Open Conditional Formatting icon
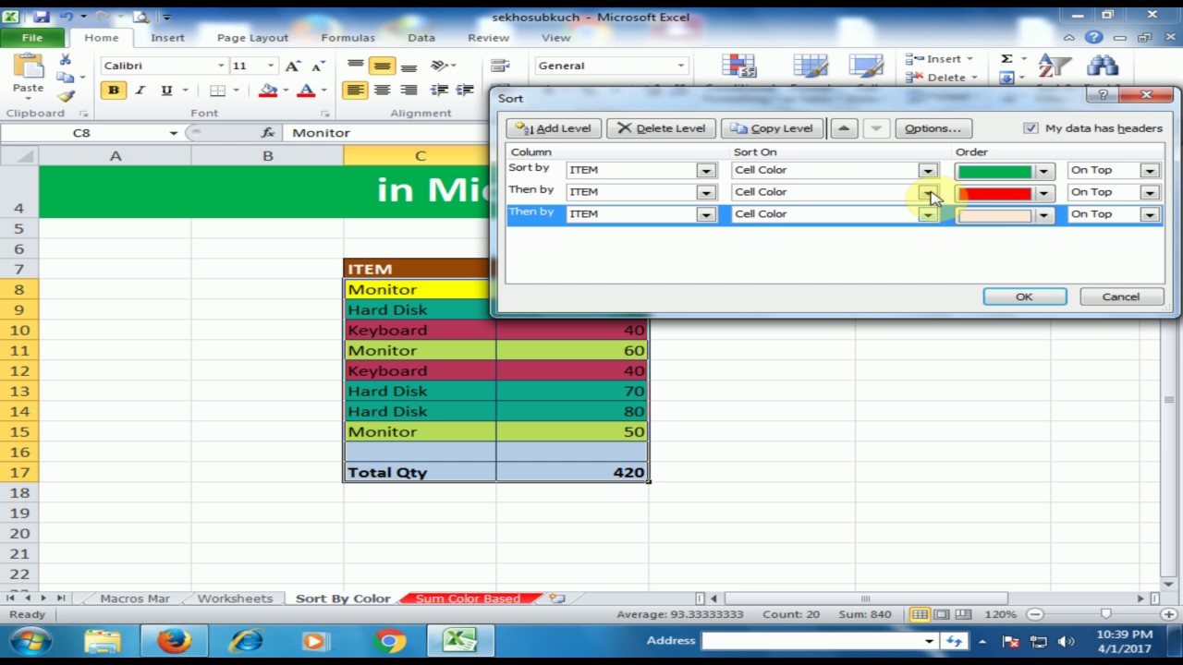Screen dimensions: 1183x665 [x=738, y=66]
